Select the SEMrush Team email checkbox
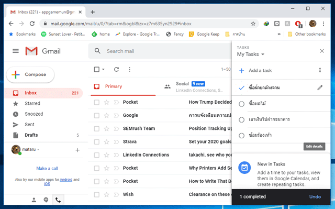This screenshot has height=209, width=335. [x=96, y=129]
